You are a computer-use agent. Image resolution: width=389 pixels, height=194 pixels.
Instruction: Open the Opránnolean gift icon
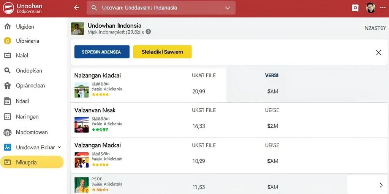(8, 86)
